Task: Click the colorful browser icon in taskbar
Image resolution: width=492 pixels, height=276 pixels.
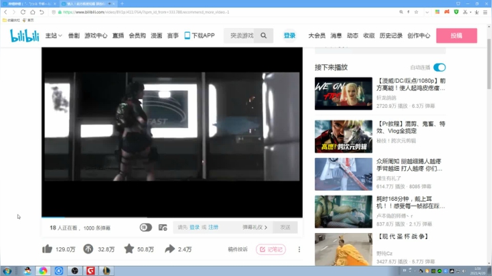Action: (x=43, y=271)
